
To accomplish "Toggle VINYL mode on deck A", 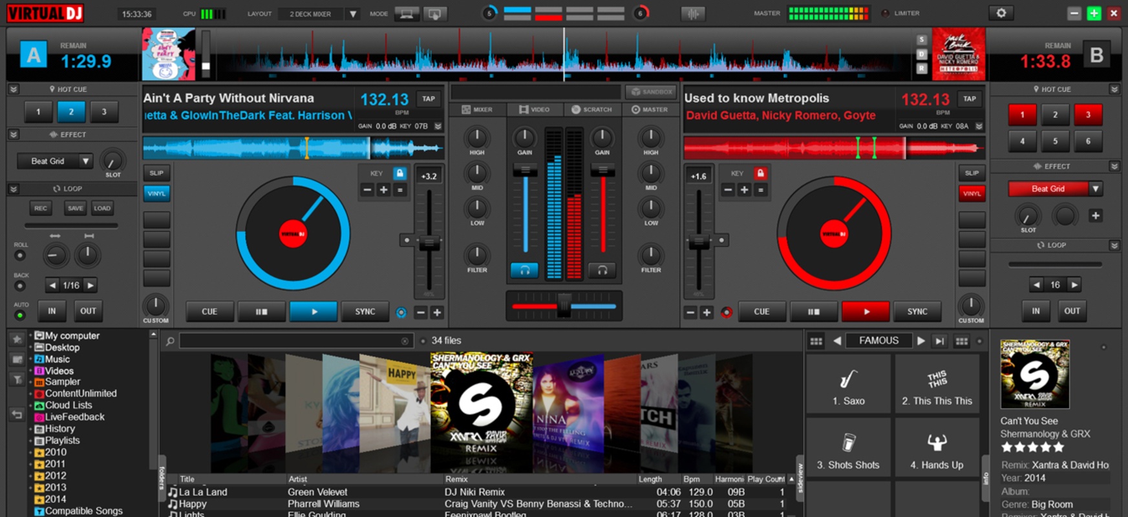I will pyautogui.click(x=156, y=193).
